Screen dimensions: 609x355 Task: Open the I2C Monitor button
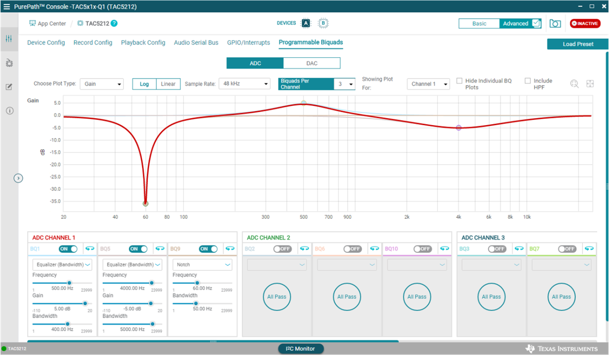point(301,348)
